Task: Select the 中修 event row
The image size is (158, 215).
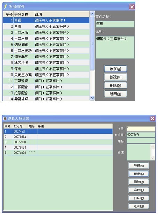Action: pyautogui.click(x=46, y=26)
